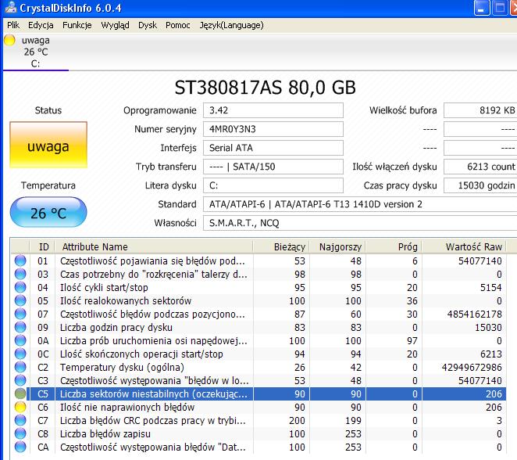Click the blue status icon for attribute C8

click(20, 433)
